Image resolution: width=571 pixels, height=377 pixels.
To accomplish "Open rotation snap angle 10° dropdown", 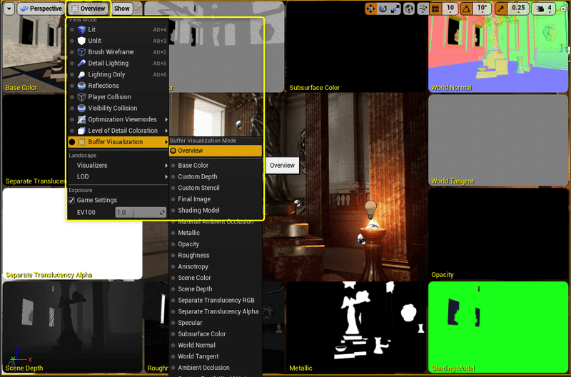I will point(482,9).
